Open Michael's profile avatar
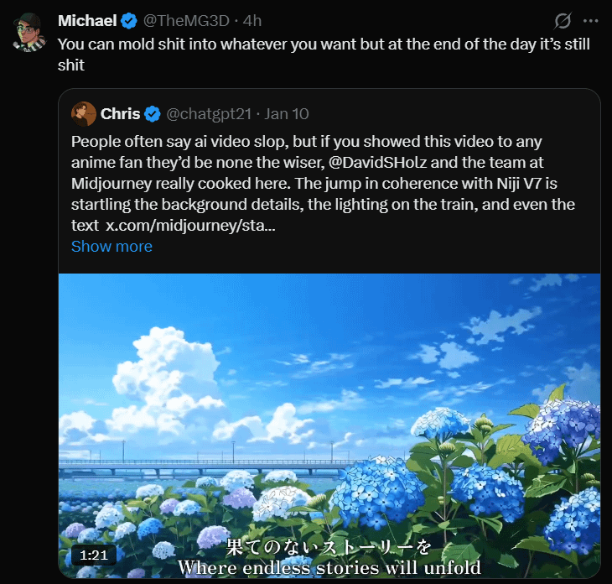This screenshot has width=612, height=584. click(31, 30)
